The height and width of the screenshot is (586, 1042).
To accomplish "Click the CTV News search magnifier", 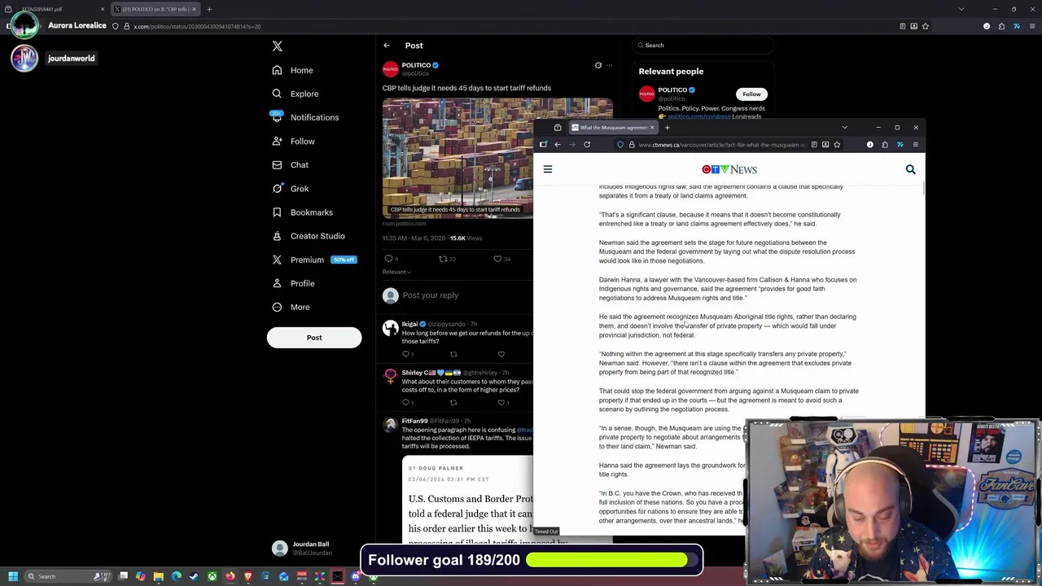I will (910, 169).
